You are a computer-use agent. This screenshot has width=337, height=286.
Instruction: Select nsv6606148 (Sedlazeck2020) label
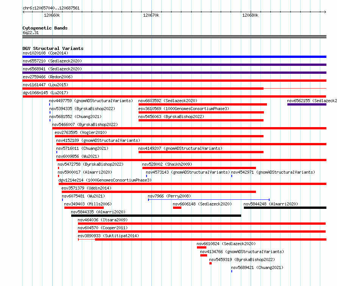click(x=202, y=204)
